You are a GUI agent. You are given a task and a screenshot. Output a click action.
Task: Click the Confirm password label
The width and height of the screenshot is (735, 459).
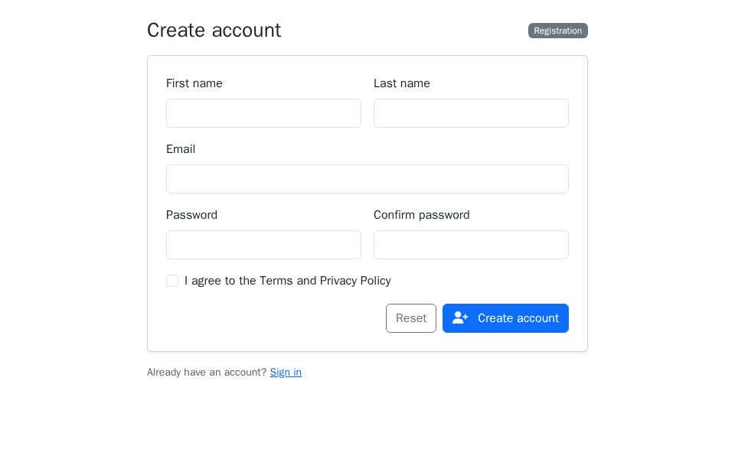click(421, 215)
